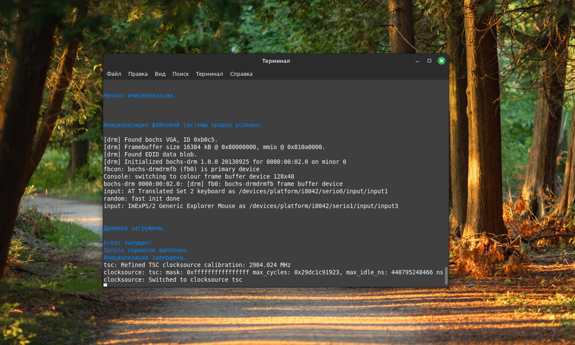This screenshot has width=575, height=345.
Task: Click line 'Areas запущен!'
Action: [x=127, y=243]
